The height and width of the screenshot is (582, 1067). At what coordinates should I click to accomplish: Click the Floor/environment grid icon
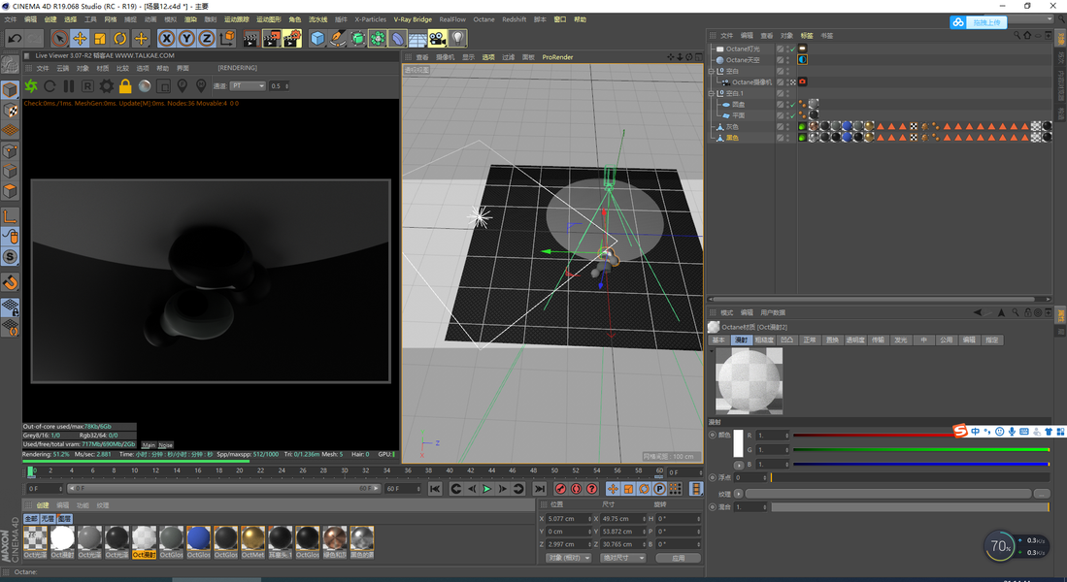coord(417,39)
